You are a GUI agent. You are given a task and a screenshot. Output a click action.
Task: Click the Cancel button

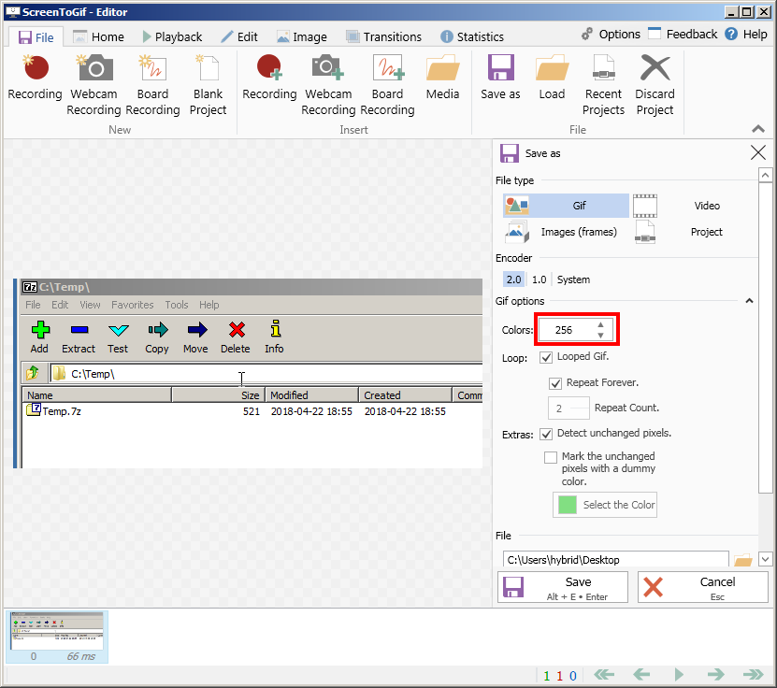tap(703, 587)
